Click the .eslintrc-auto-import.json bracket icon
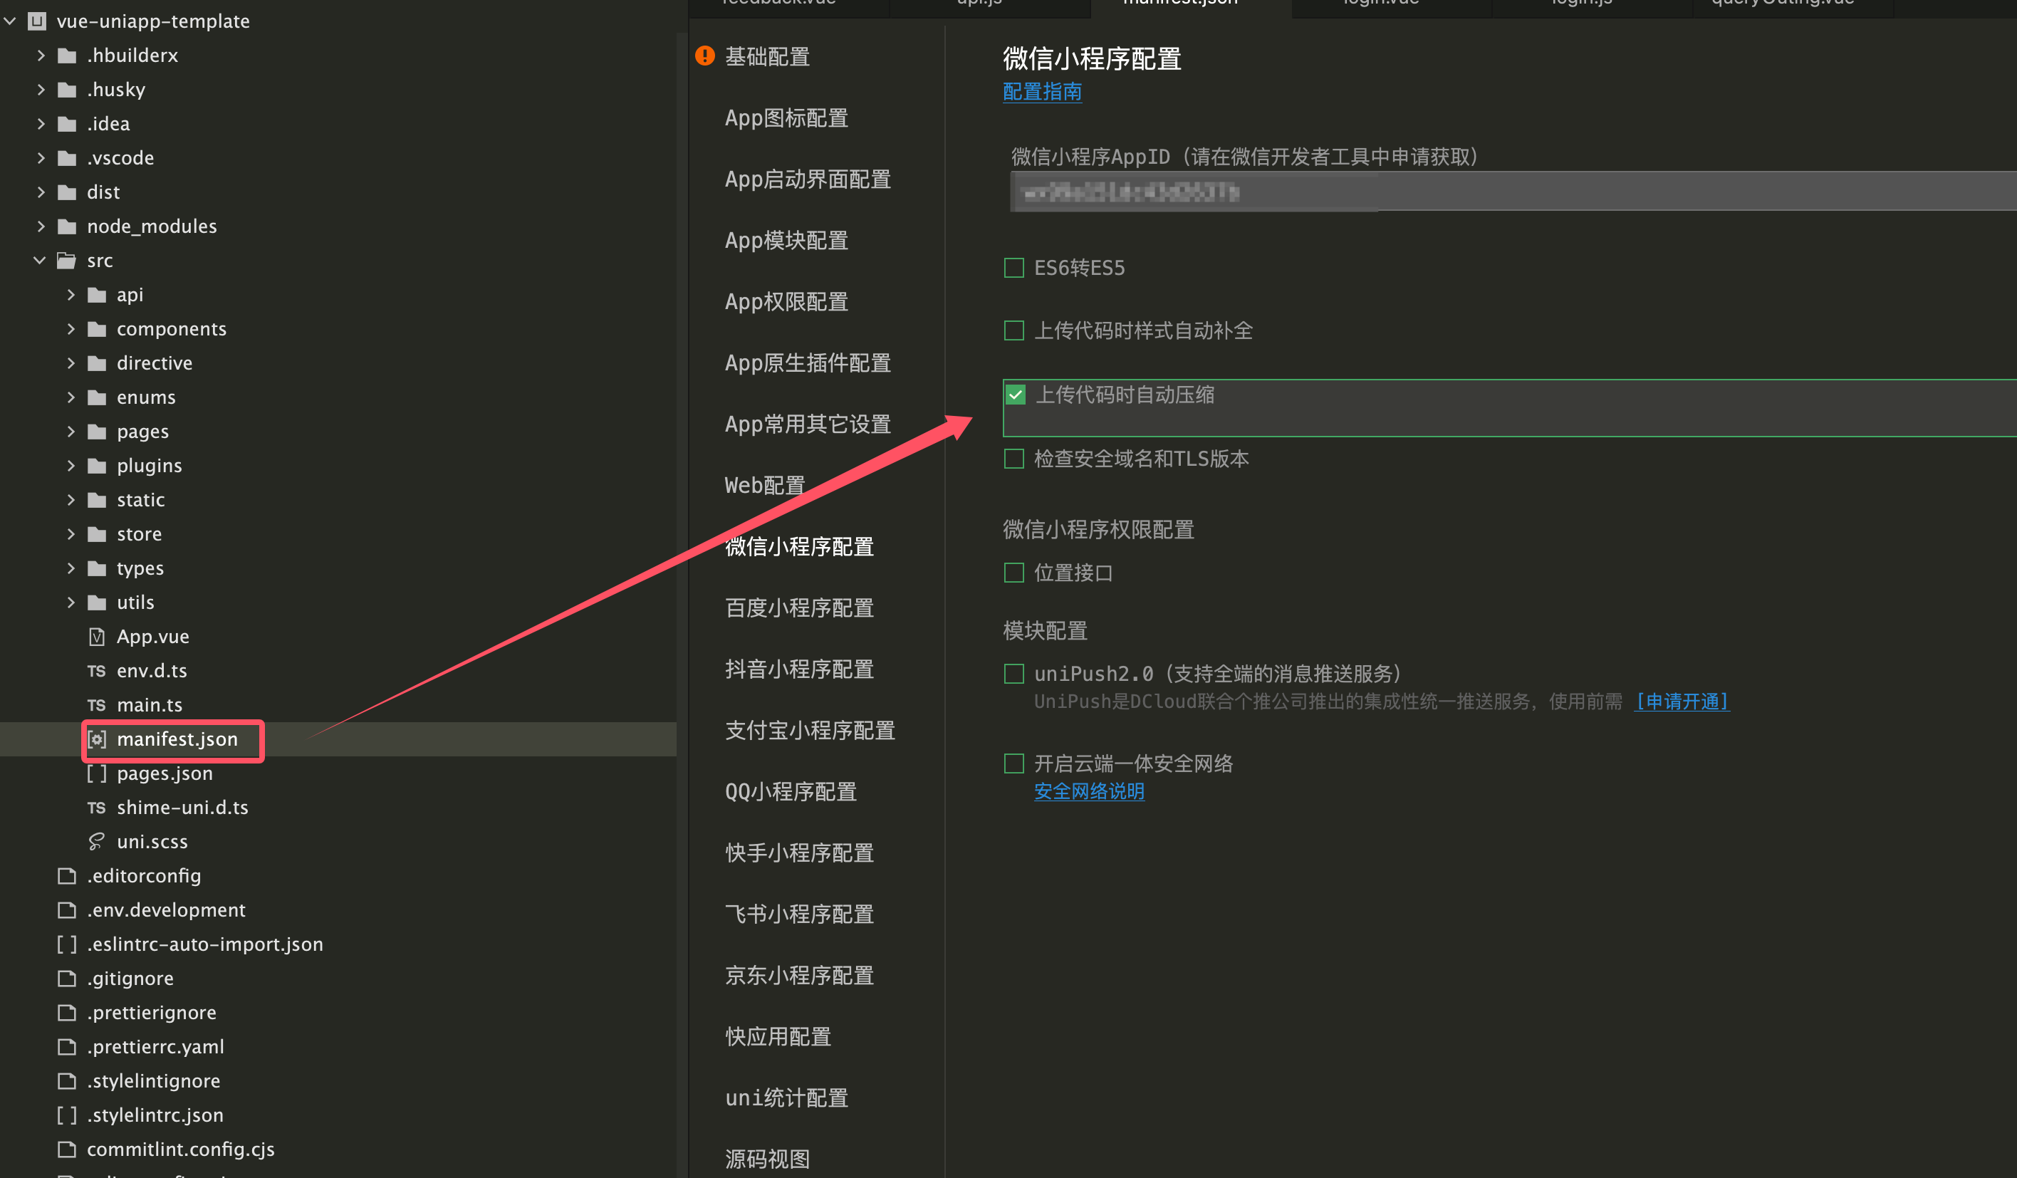2017x1178 pixels. click(x=67, y=945)
